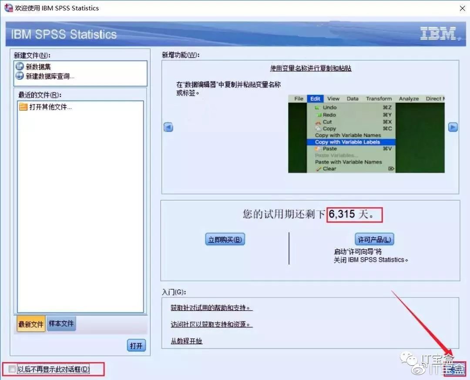Image resolution: width=470 pixels, height=380 pixels.
Task: Click the 入门(G) label
Action: [x=174, y=292]
